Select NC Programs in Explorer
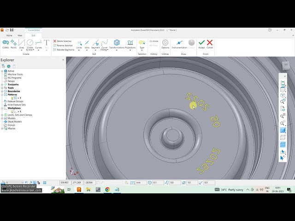 14,78
